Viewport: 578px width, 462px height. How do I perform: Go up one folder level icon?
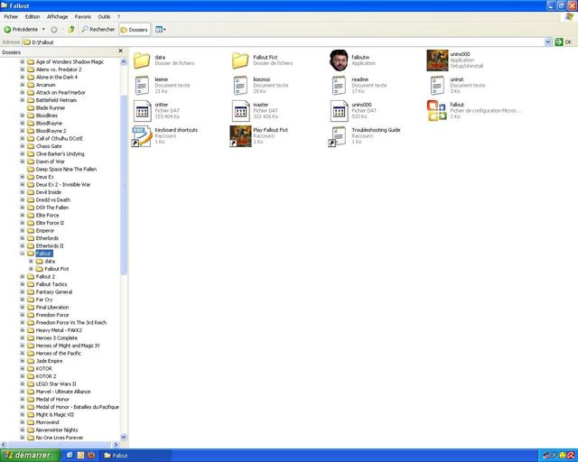pos(71,30)
